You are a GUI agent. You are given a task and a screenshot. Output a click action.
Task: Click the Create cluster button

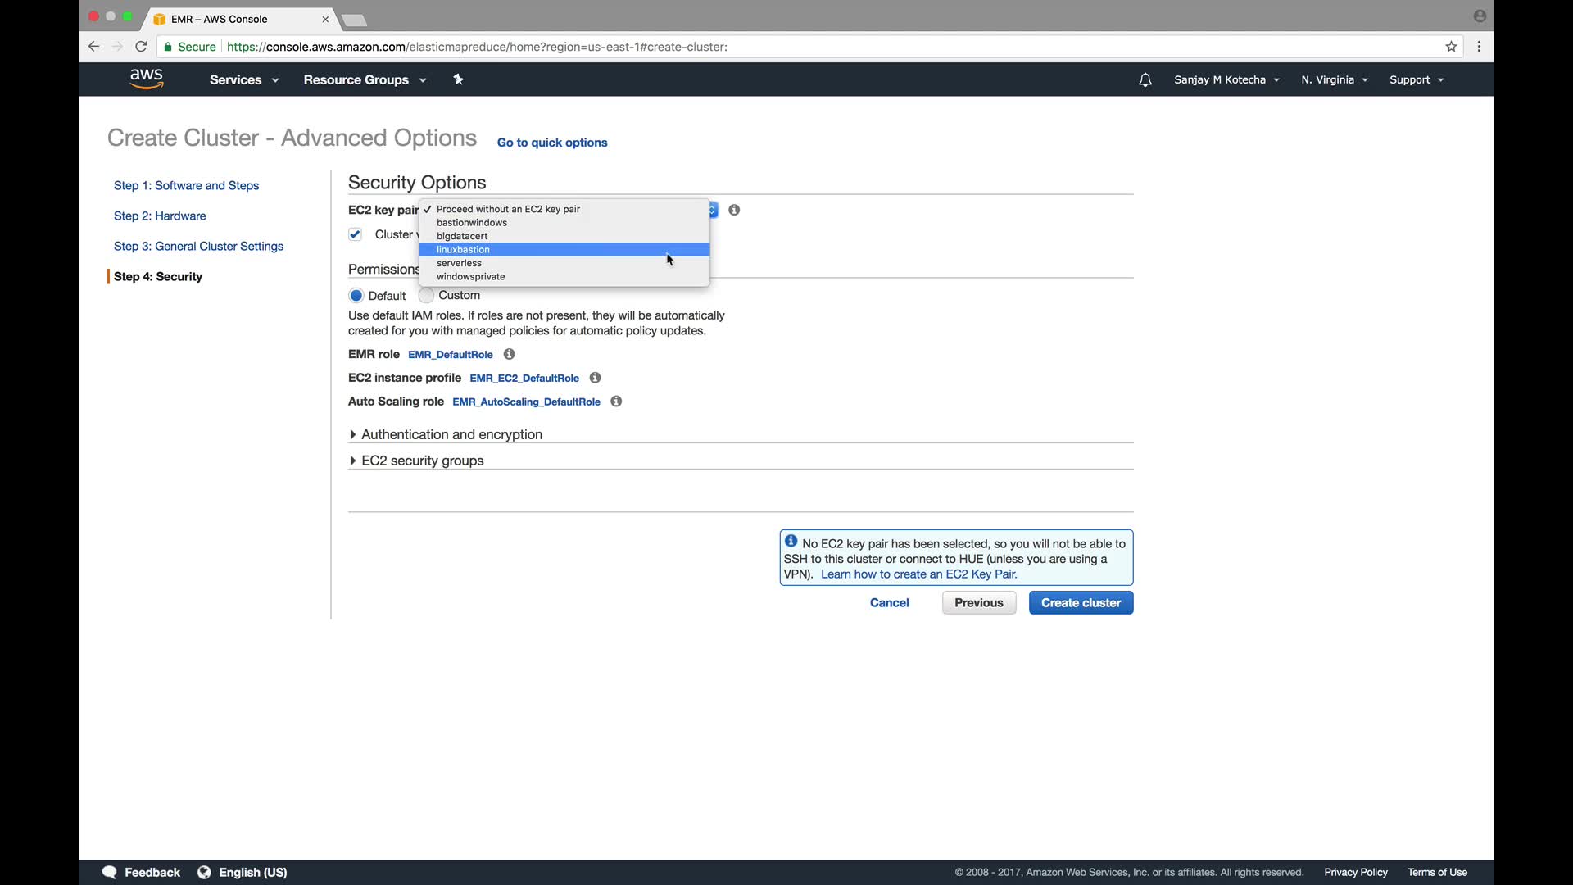coord(1080,602)
